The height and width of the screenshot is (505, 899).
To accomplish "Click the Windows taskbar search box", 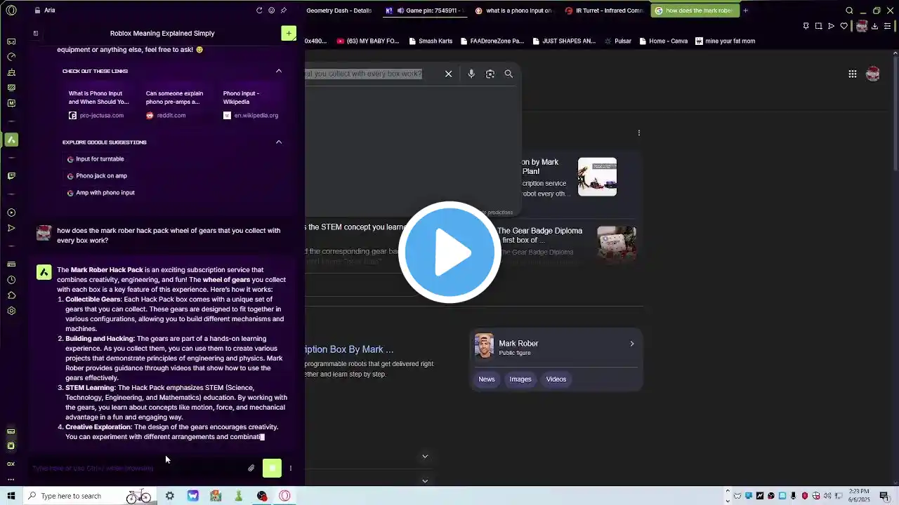I will (x=89, y=496).
